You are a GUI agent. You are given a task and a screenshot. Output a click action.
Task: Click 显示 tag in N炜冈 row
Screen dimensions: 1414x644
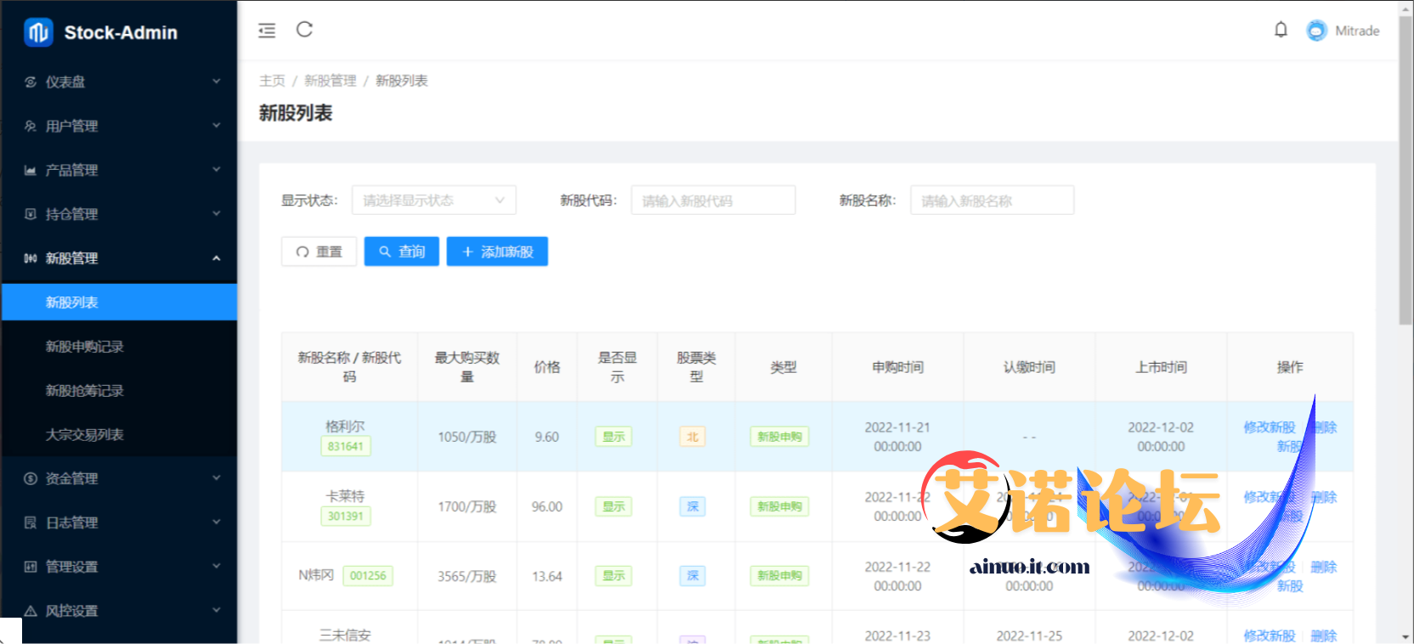[614, 576]
